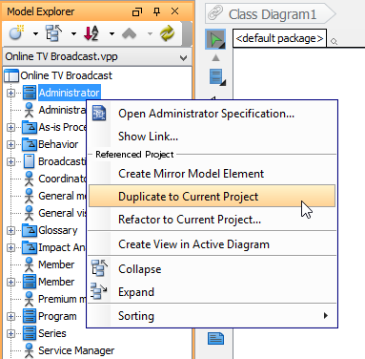This screenshot has width=365, height=359.
Task: Choose Collapse in the context menu
Action: coord(212,269)
